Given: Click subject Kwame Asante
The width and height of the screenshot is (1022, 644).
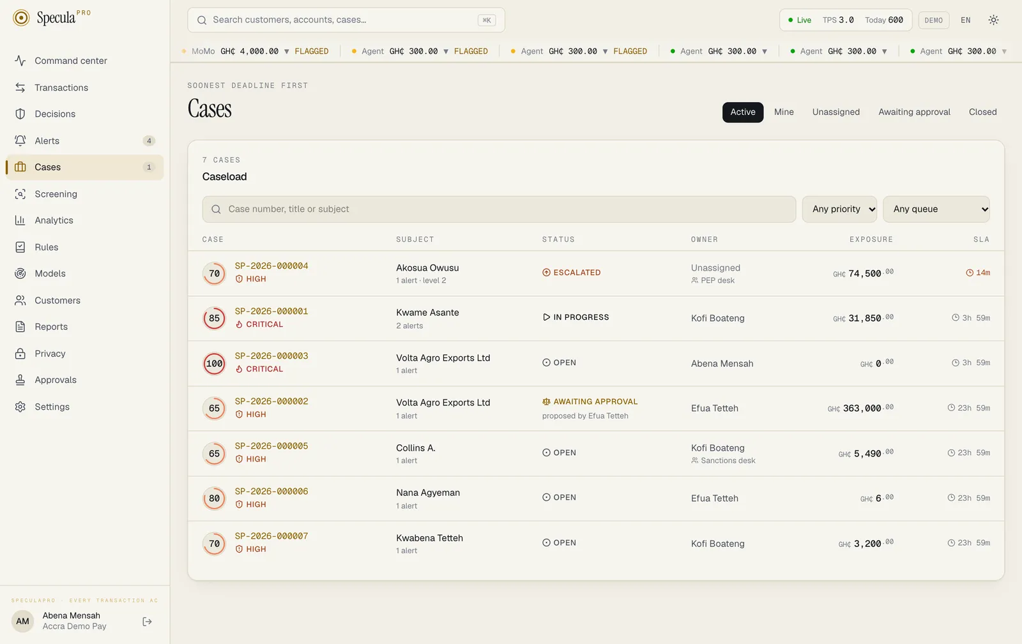Looking at the screenshot, I should [427, 313].
